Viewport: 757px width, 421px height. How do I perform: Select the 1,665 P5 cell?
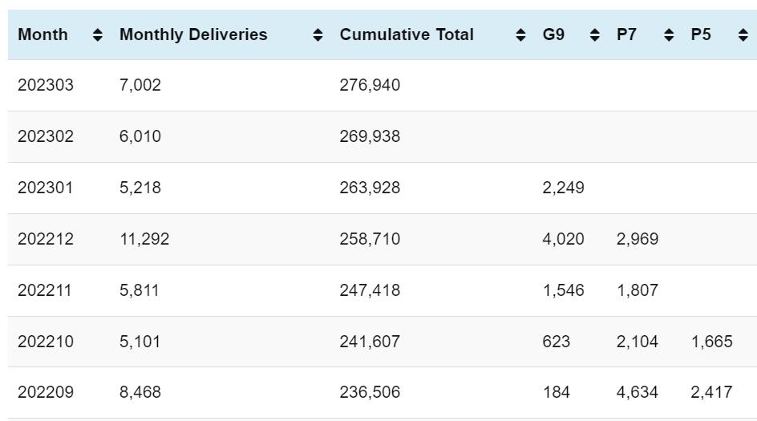711,342
